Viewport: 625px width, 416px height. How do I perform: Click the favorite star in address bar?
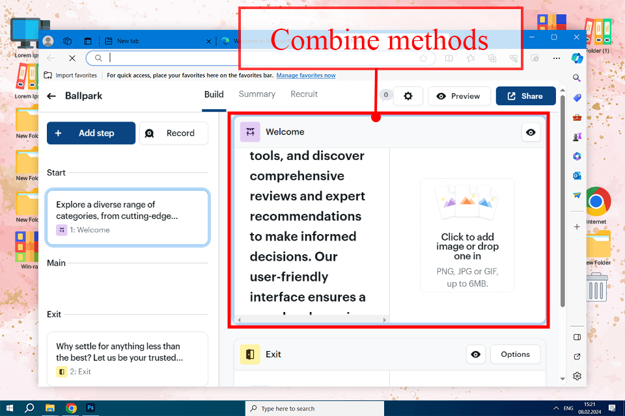(x=423, y=58)
